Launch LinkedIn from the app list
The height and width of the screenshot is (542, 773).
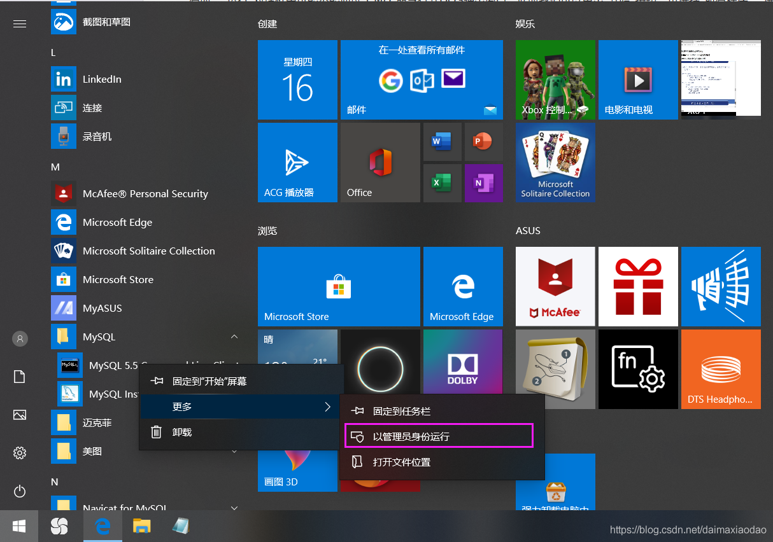pyautogui.click(x=143, y=79)
